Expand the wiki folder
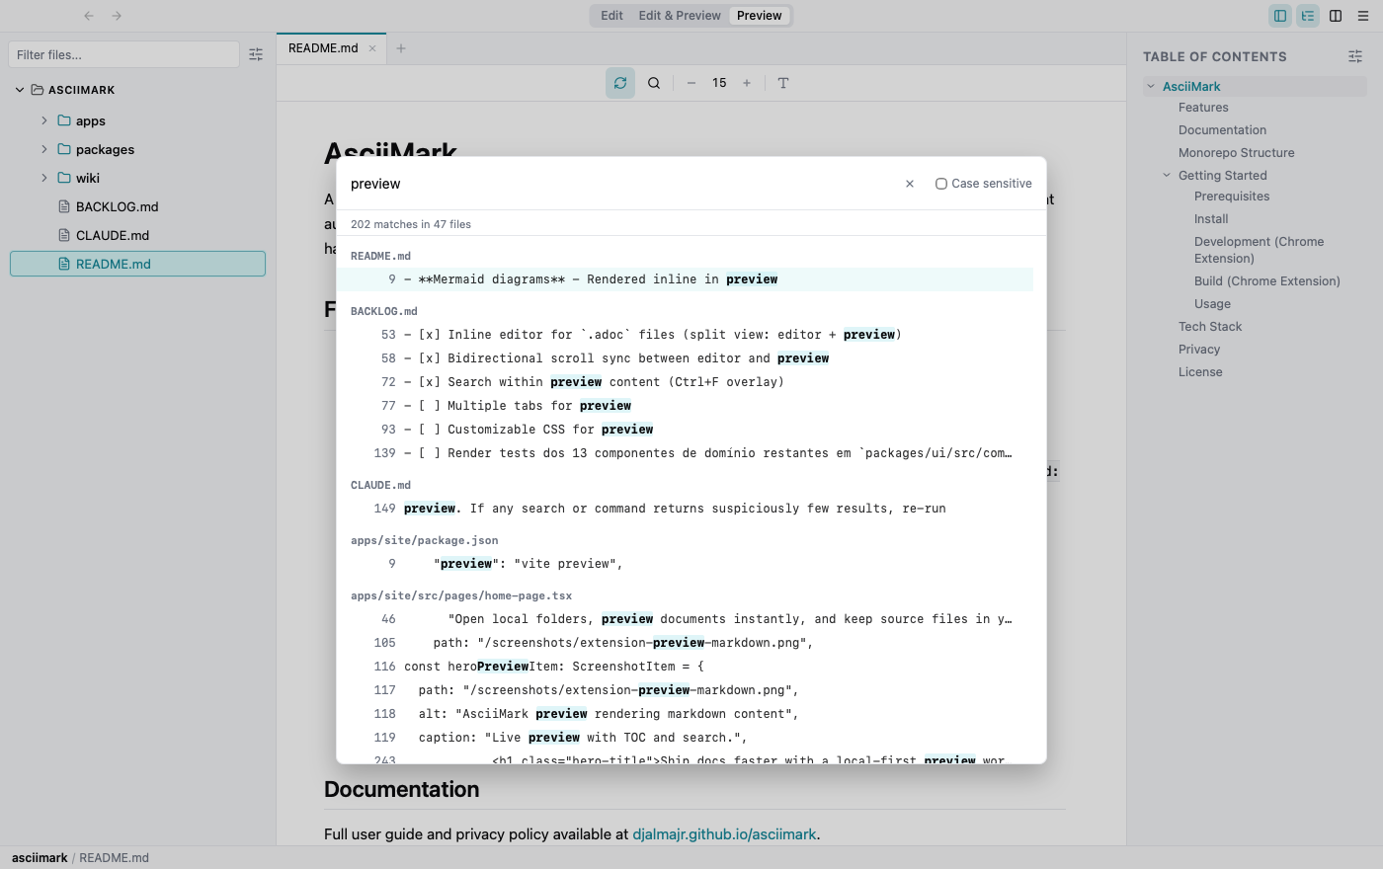This screenshot has height=869, width=1383. (44, 178)
